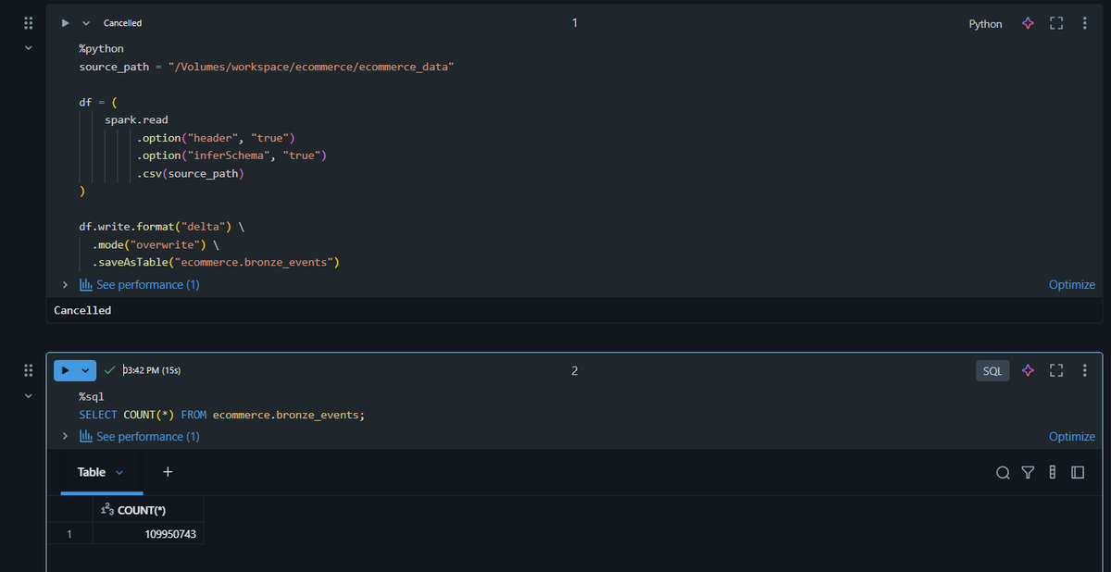Collapse cell 2 using the left chevron
The width and height of the screenshot is (1111, 572).
[x=28, y=396]
